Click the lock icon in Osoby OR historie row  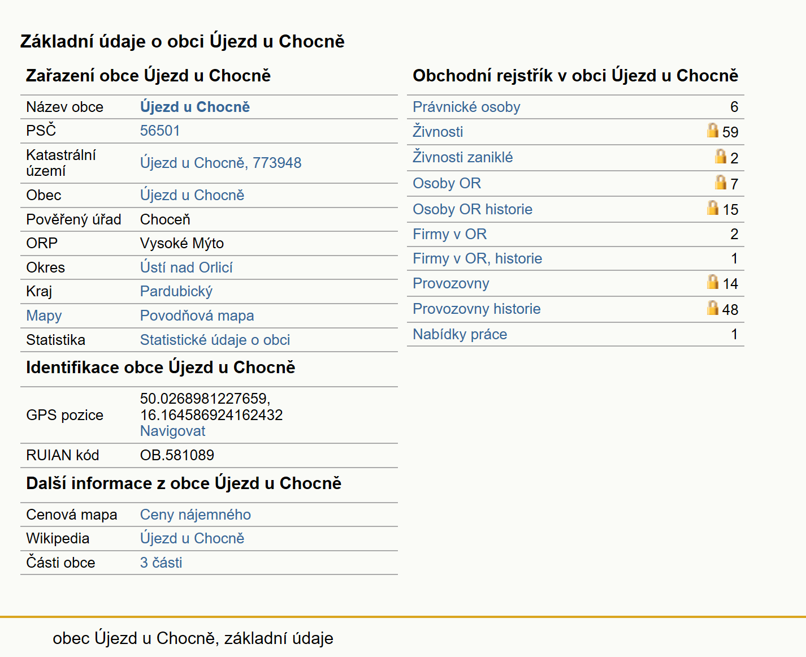coord(713,208)
